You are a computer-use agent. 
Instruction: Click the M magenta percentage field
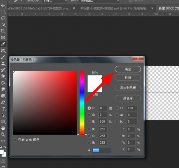click(x=131, y=136)
